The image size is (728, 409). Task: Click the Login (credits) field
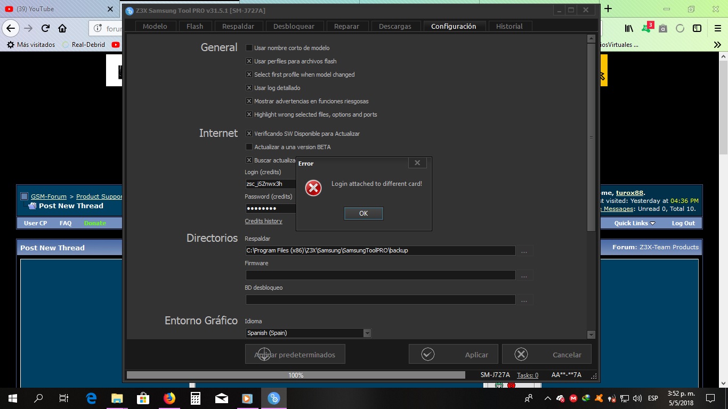pyautogui.click(x=271, y=184)
